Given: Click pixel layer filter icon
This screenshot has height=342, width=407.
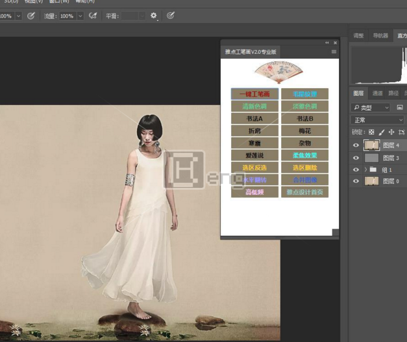Looking at the screenshot, I should 400,108.
